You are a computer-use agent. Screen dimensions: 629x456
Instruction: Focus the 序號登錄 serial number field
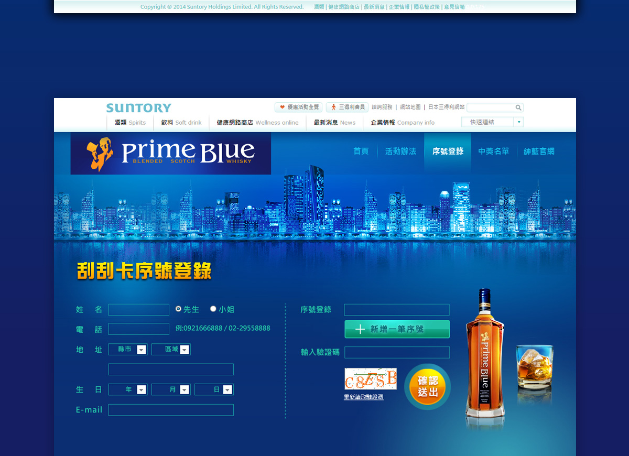tap(397, 310)
